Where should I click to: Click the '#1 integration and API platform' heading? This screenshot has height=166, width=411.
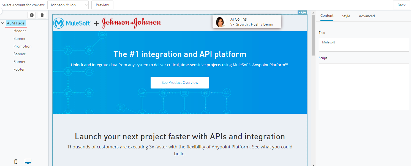180,54
